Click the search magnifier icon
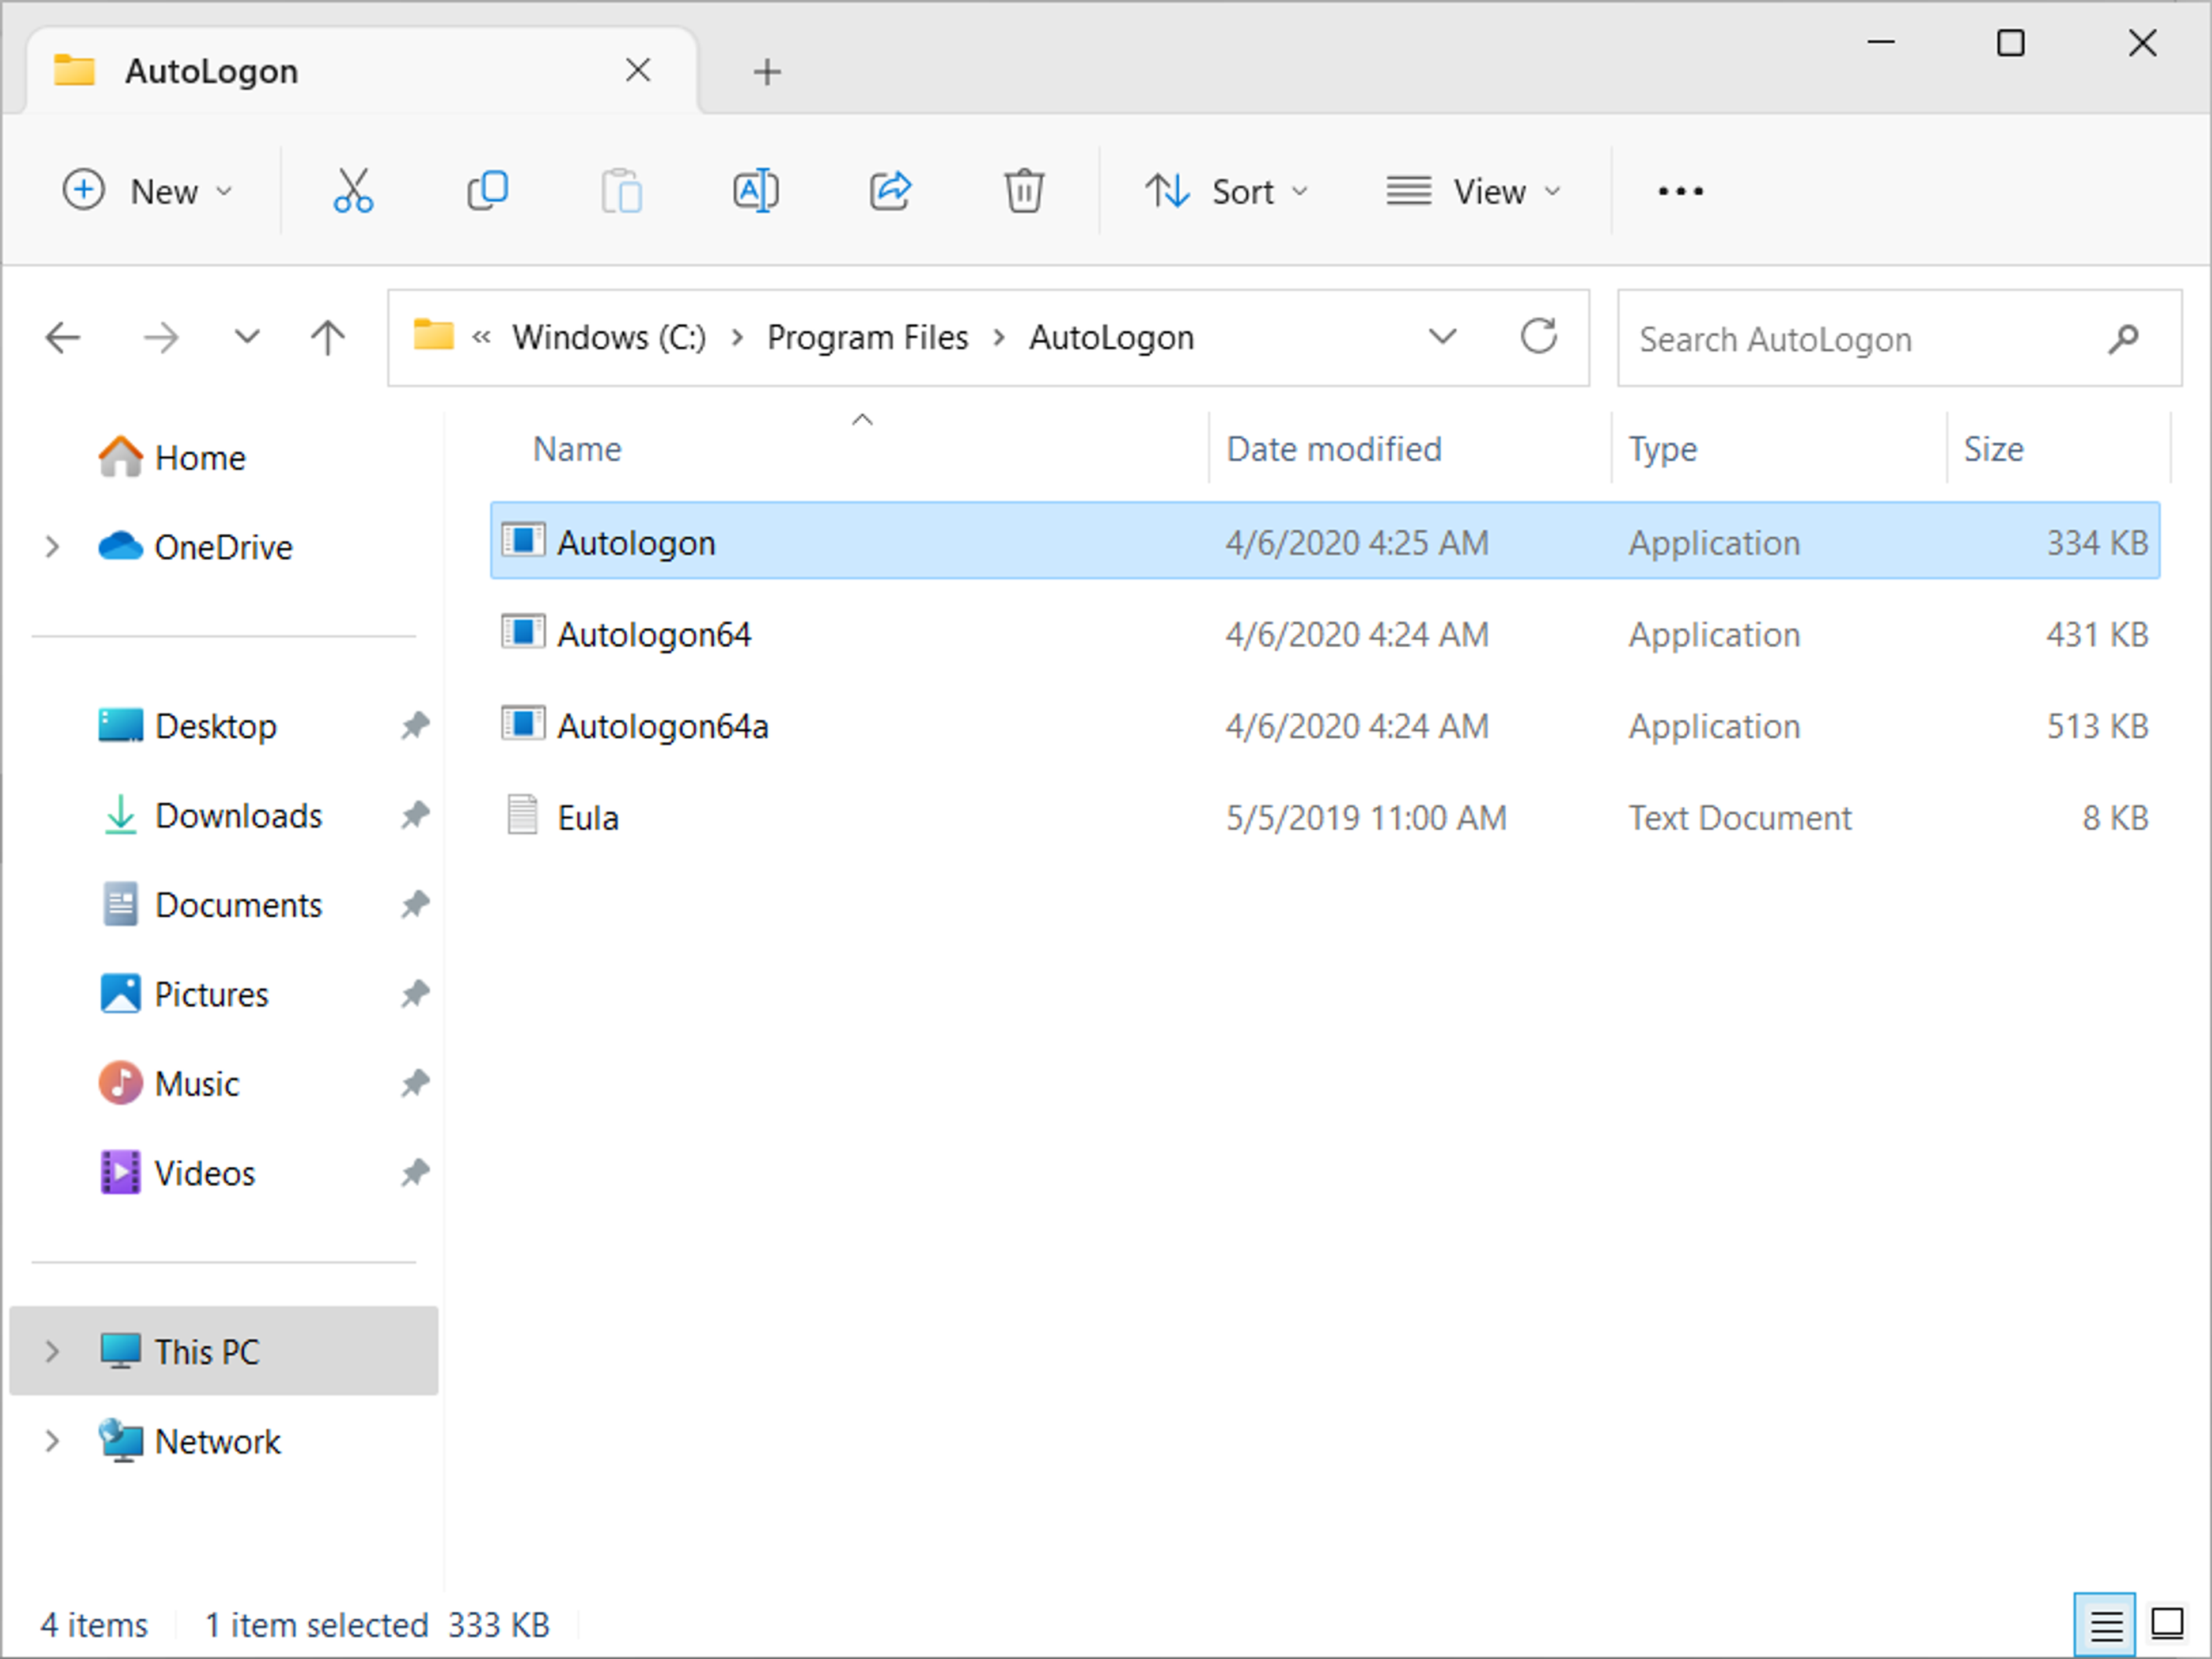This screenshot has height=1659, width=2212. (2123, 339)
